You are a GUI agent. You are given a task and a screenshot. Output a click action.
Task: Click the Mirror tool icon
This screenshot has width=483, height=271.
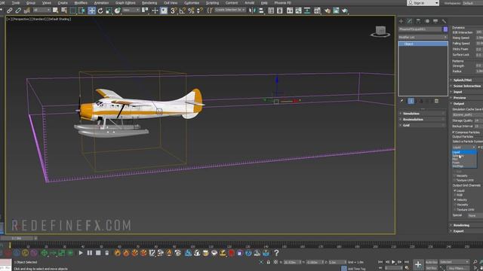tap(253, 11)
